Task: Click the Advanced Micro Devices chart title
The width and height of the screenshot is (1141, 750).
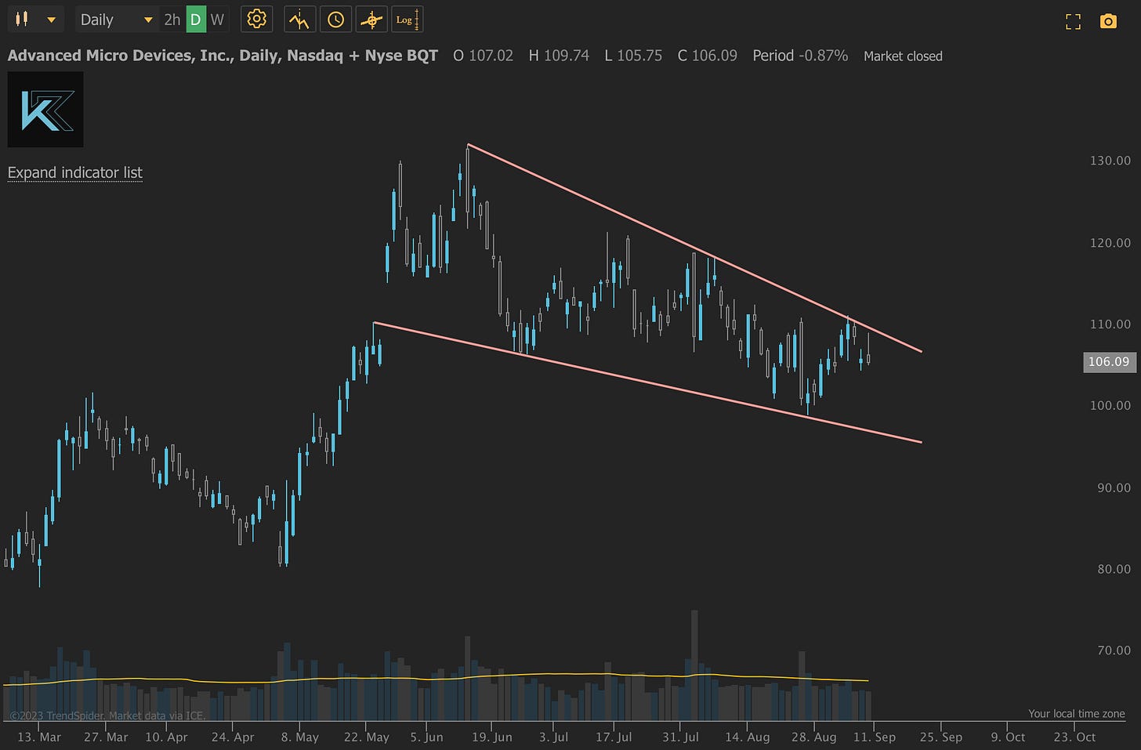Action: click(x=223, y=56)
